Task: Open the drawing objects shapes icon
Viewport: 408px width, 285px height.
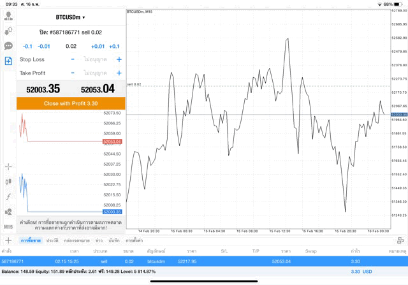Action: click(8, 212)
